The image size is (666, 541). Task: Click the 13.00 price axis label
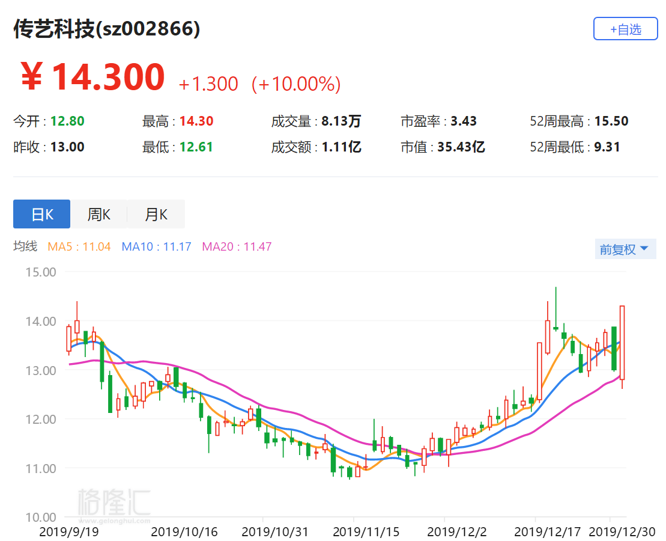coord(41,370)
